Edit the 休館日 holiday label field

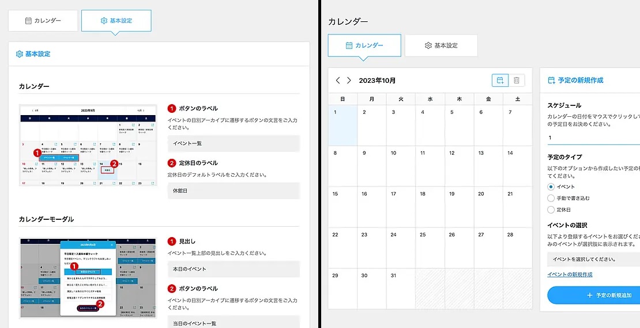(234, 190)
